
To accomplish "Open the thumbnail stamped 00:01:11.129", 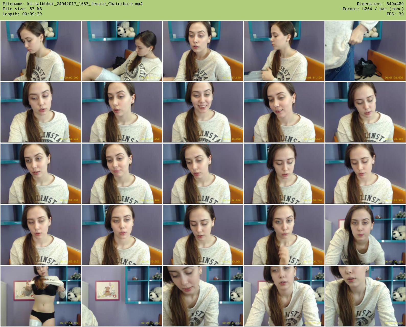I will (x=284, y=51).
